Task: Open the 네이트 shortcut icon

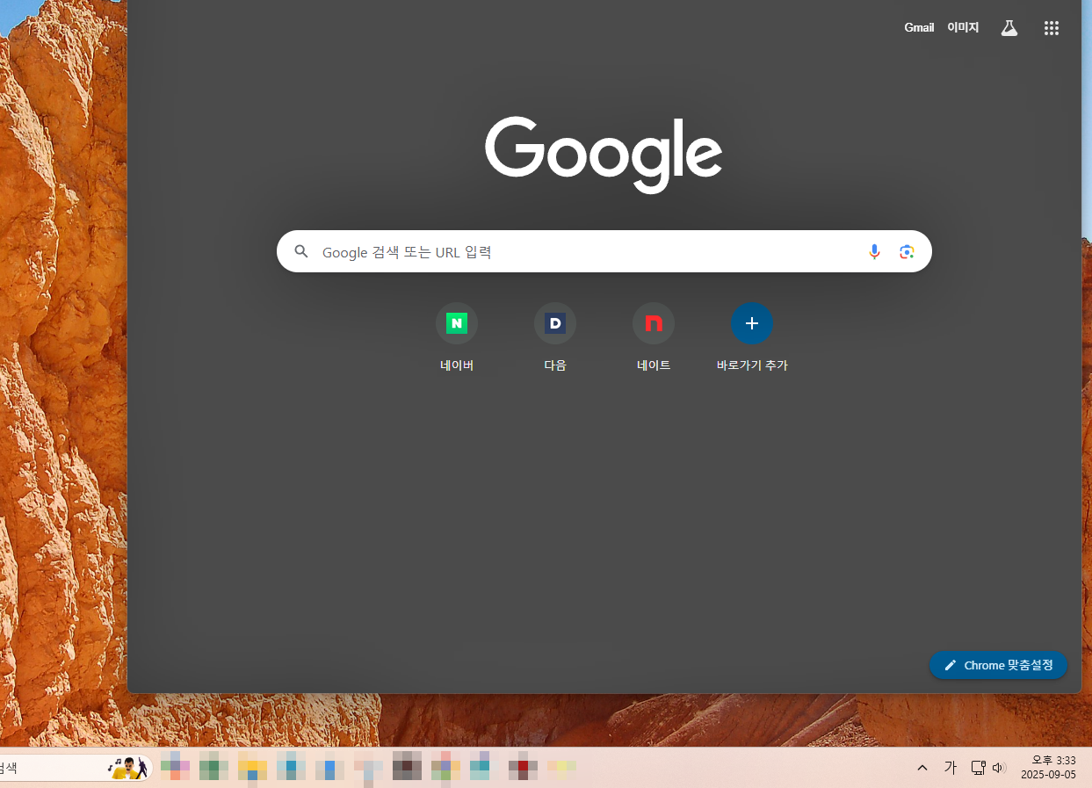Action: 654,323
